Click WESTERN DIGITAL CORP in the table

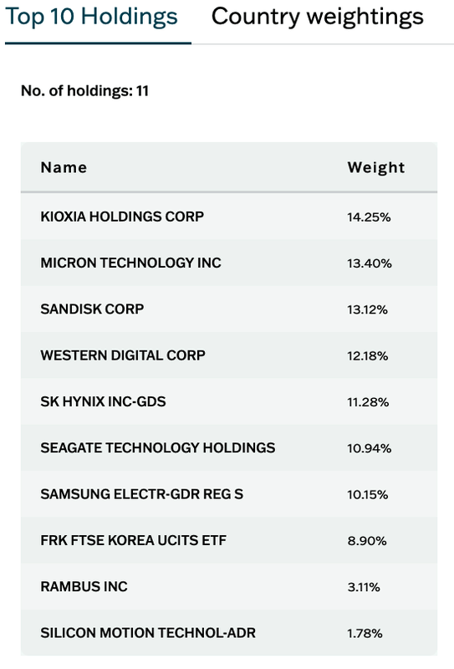point(123,355)
